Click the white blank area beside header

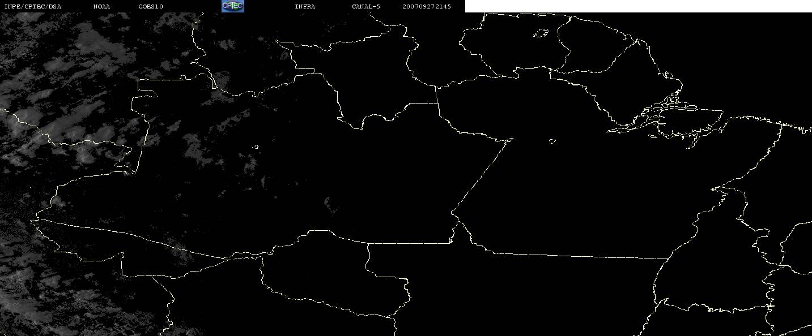point(639,6)
